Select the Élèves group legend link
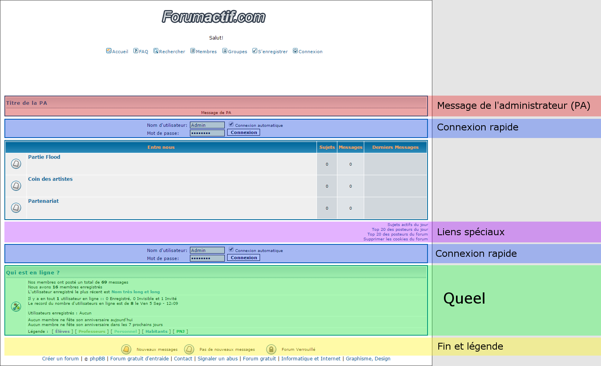This screenshot has height=366, width=601. (x=63, y=332)
